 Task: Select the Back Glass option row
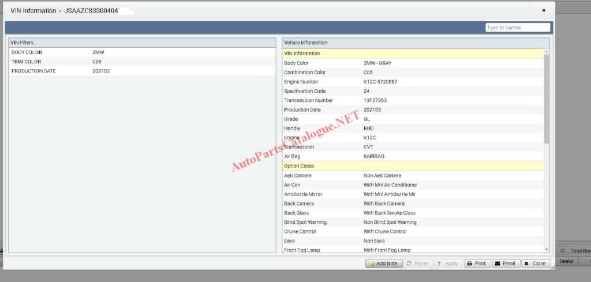coord(413,213)
